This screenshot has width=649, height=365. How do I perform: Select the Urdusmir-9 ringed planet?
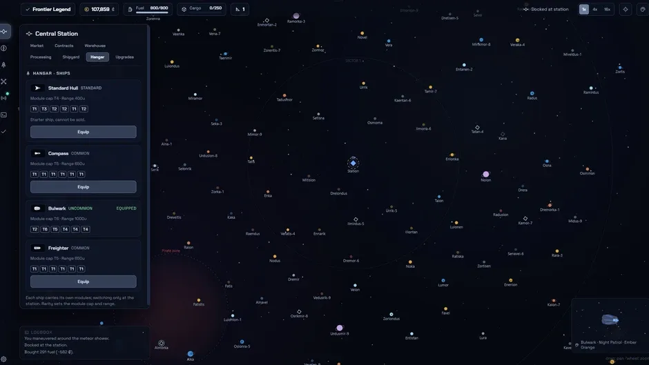pyautogui.click(x=340, y=328)
